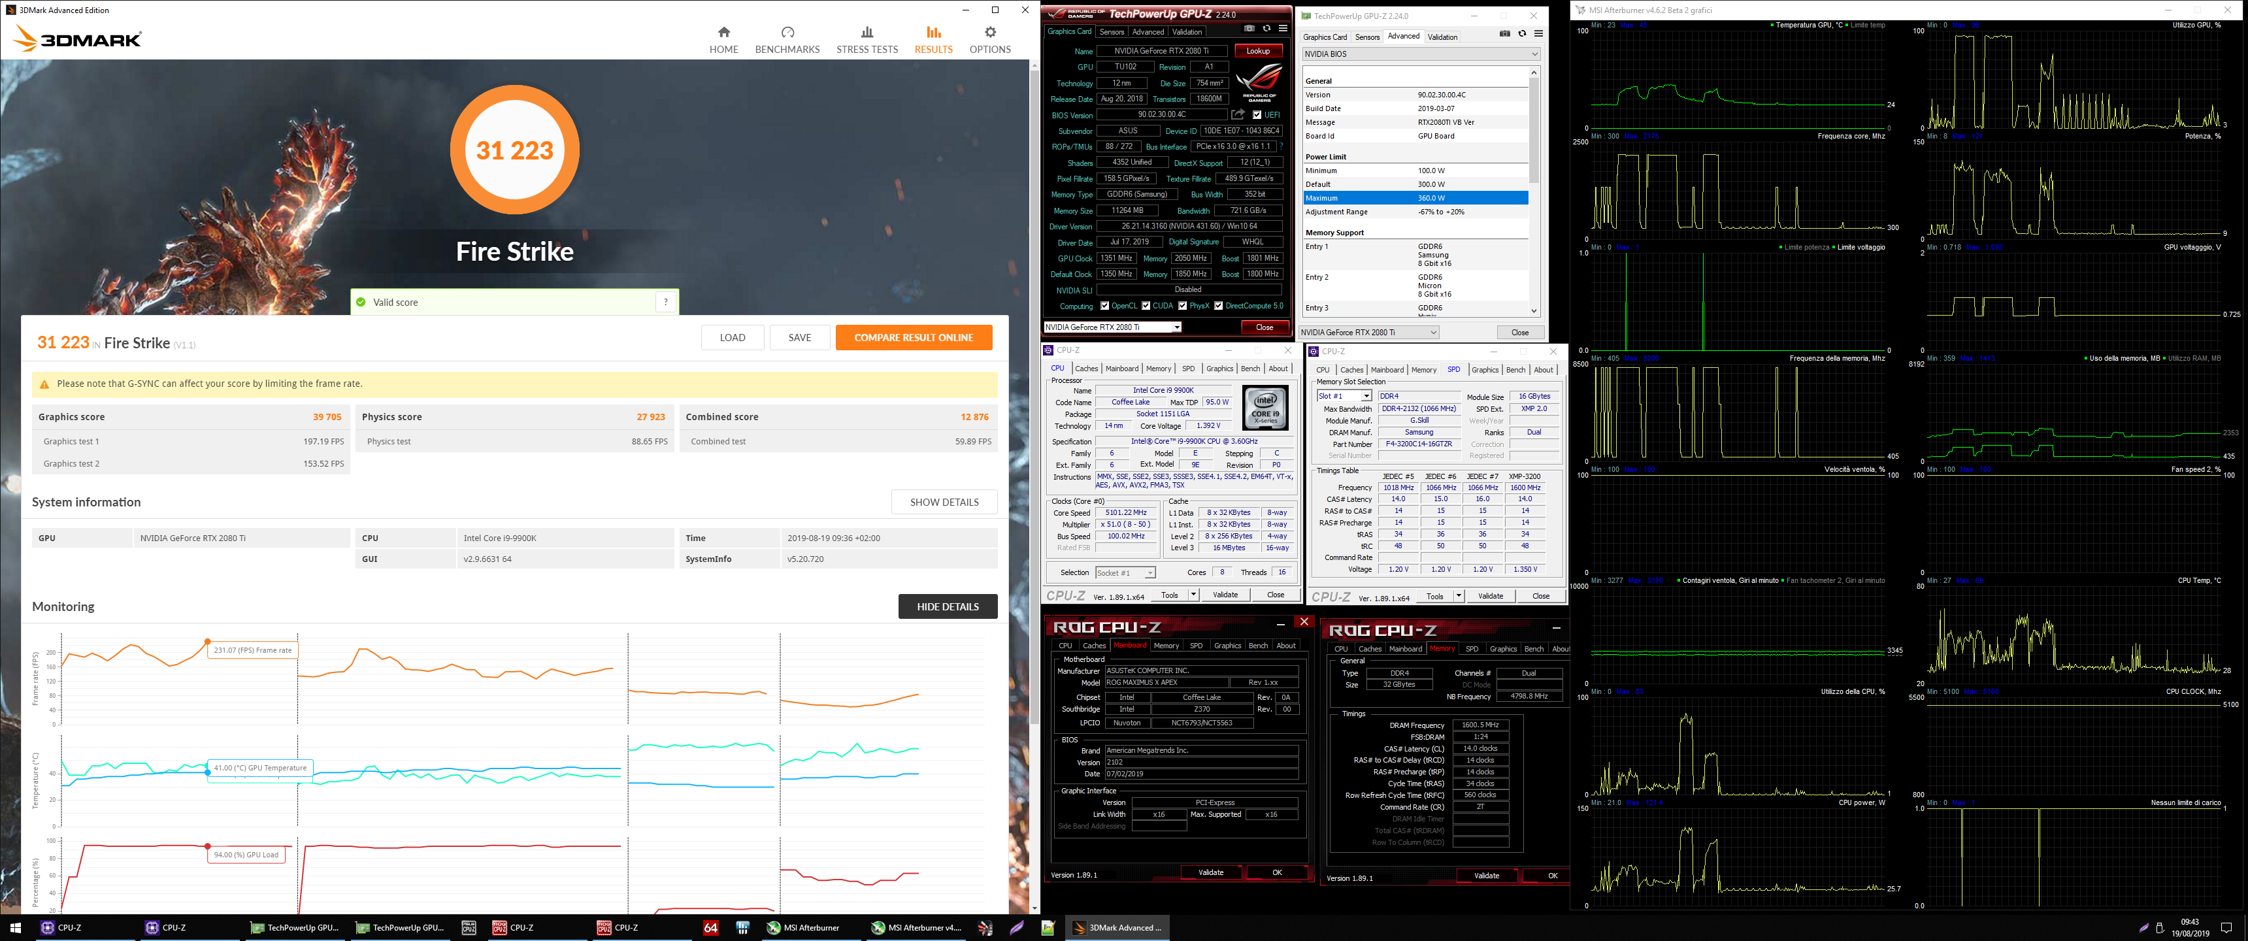Viewport: 2248px width, 941px height.
Task: Click SHOW DETAILS for system information
Action: pos(944,502)
